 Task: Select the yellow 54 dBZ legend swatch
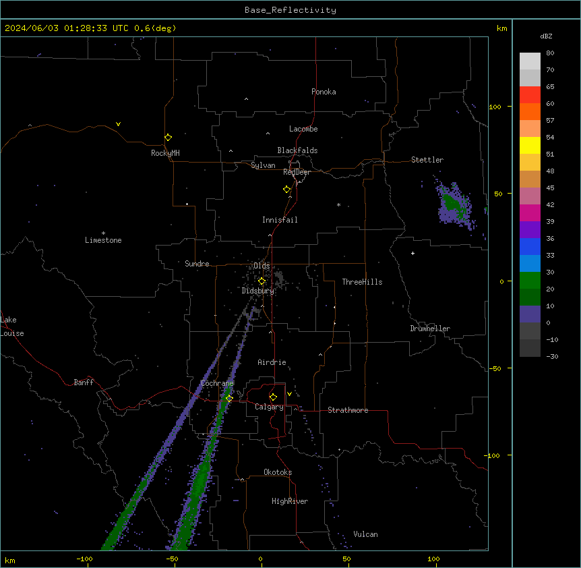click(x=530, y=145)
